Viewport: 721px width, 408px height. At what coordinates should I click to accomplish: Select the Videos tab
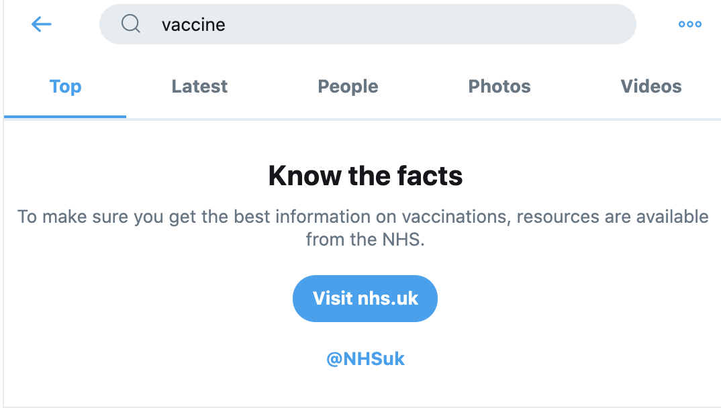tap(651, 87)
